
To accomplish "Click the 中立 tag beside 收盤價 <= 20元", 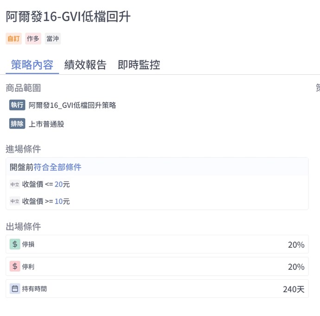I will (x=15, y=184).
